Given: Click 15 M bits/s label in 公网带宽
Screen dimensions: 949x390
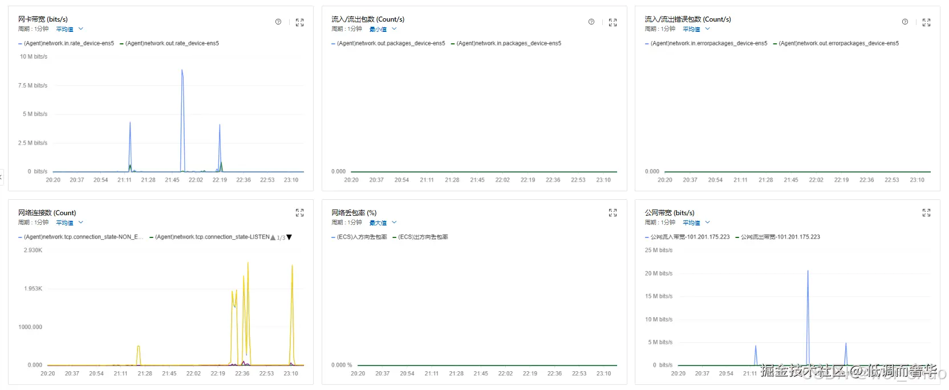Looking at the screenshot, I should click(659, 296).
